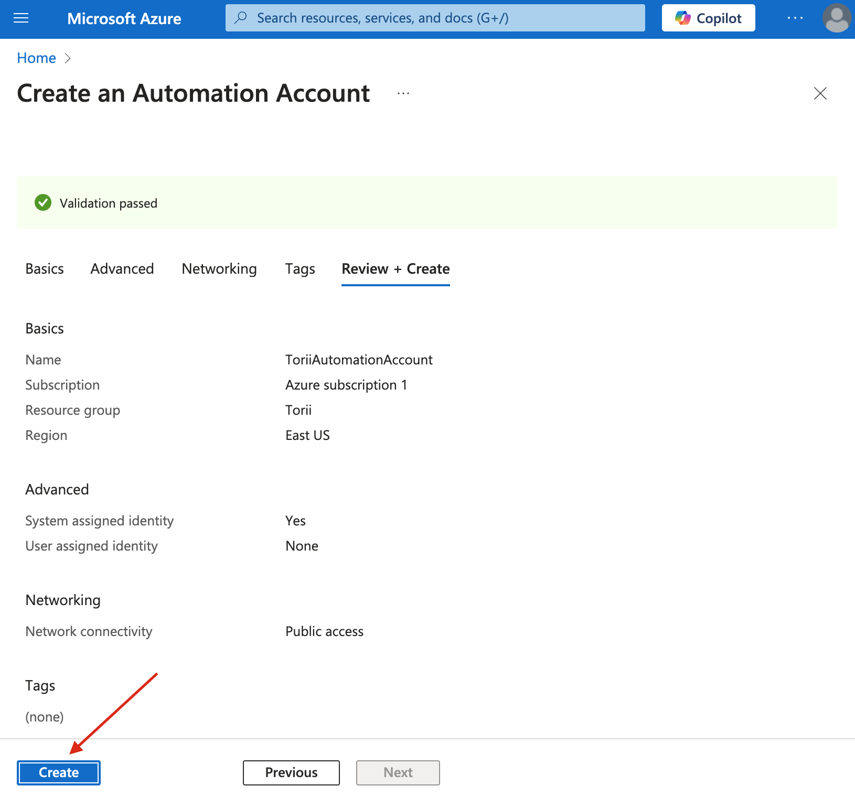Click the Resource group field label

73,410
